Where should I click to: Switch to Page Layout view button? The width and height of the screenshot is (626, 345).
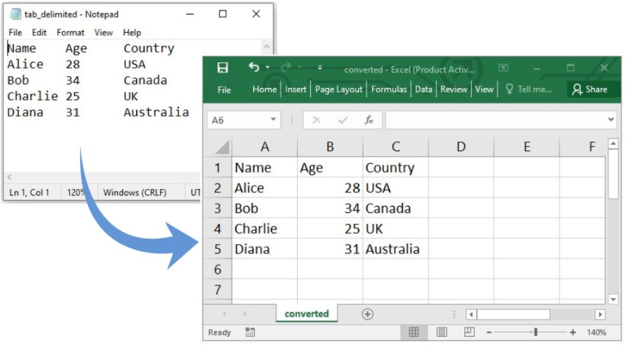441,333
